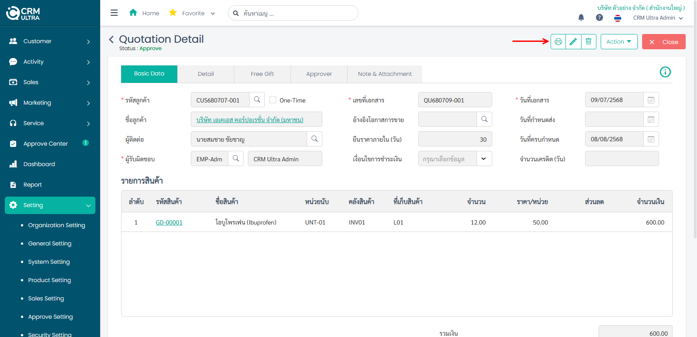Switch to the Approver tab
Viewport: 697px width, 337px height.
319,74
